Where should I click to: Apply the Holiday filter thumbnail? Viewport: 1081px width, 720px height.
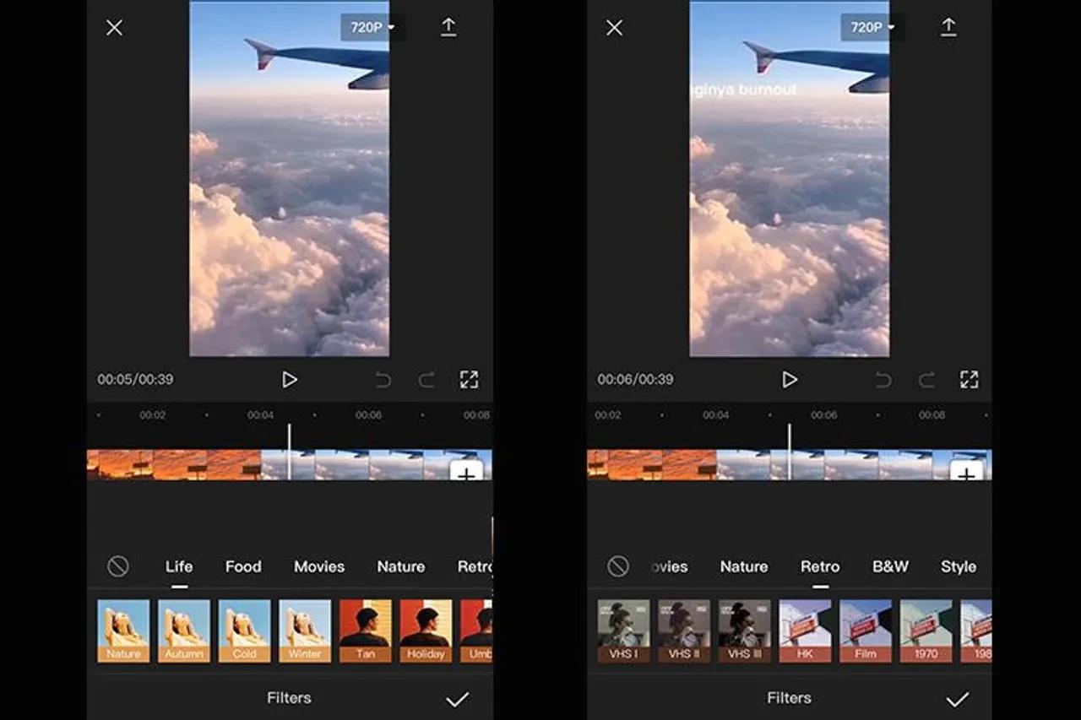click(x=426, y=631)
